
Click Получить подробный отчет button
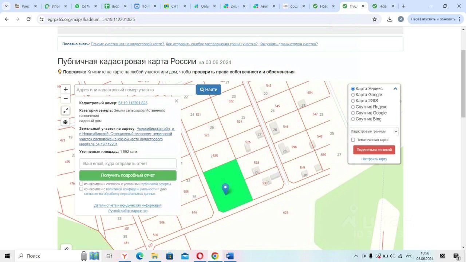tap(128, 175)
